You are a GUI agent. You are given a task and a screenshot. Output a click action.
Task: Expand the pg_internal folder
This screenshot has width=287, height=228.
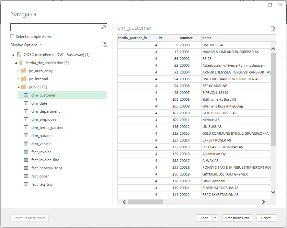click(18, 79)
